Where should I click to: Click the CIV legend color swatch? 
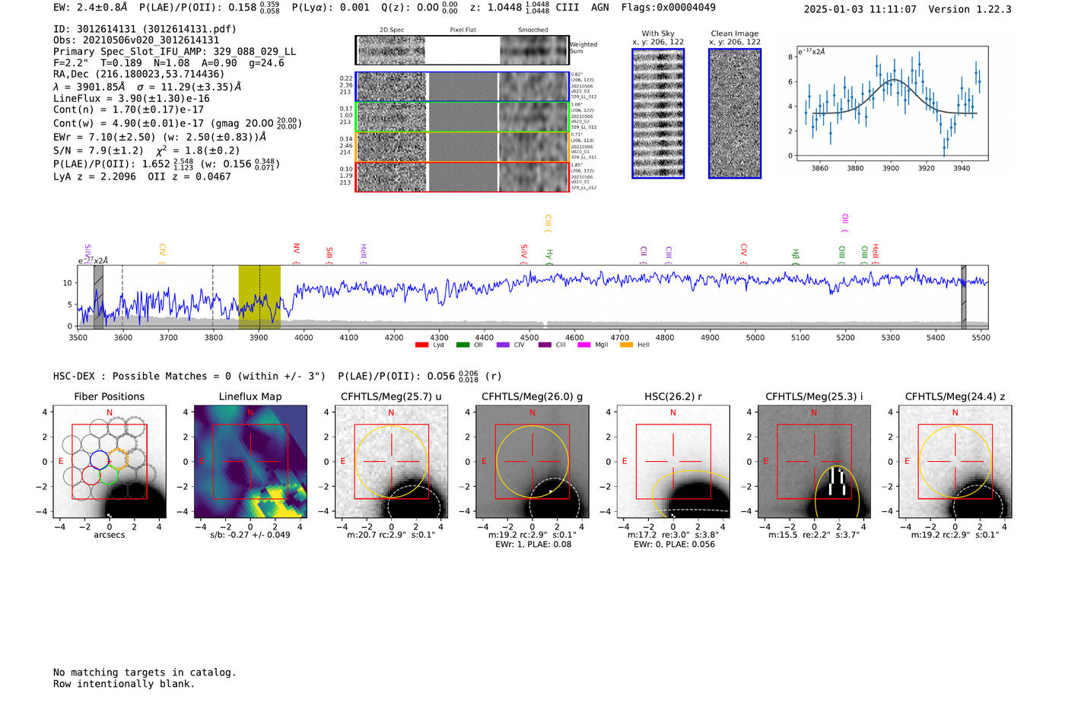[503, 345]
